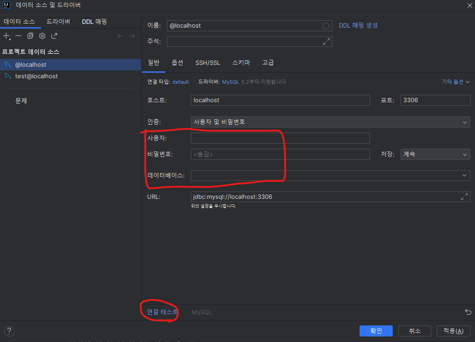Image resolution: width=475 pixels, height=342 pixels.
Task: Open the DDL 매핑 tab
Action: [x=94, y=22]
